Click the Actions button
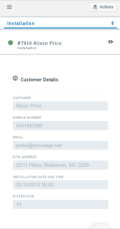Image resolution: width=120 pixels, height=229 pixels. pyautogui.click(x=103, y=7)
